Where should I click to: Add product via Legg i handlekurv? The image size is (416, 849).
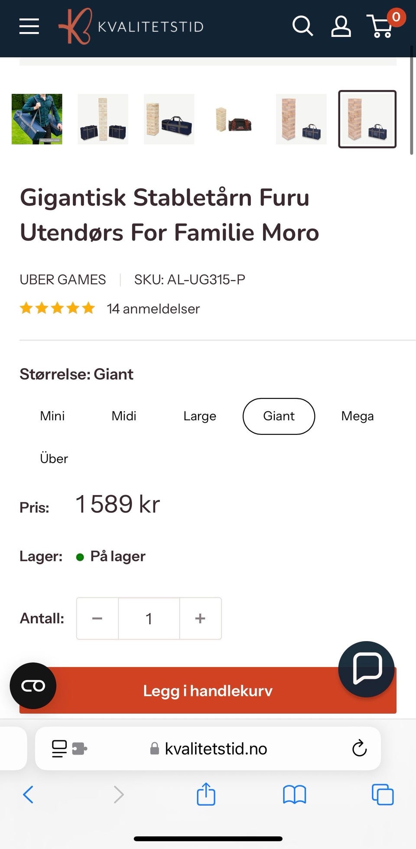point(208,690)
